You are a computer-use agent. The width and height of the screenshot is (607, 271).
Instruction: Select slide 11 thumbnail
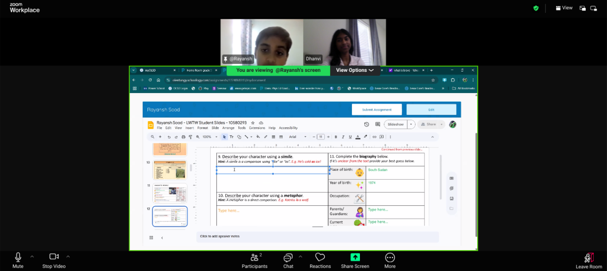170,193
